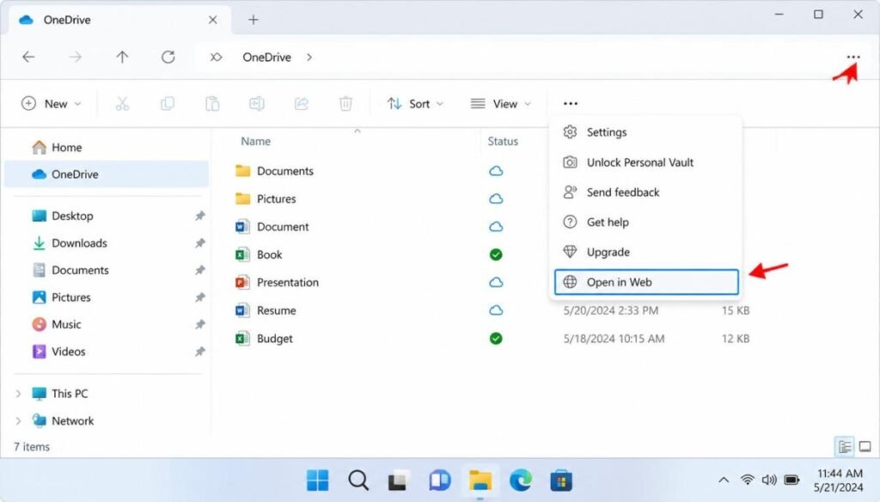
Task: Click the green synced check for Book
Action: (496, 254)
